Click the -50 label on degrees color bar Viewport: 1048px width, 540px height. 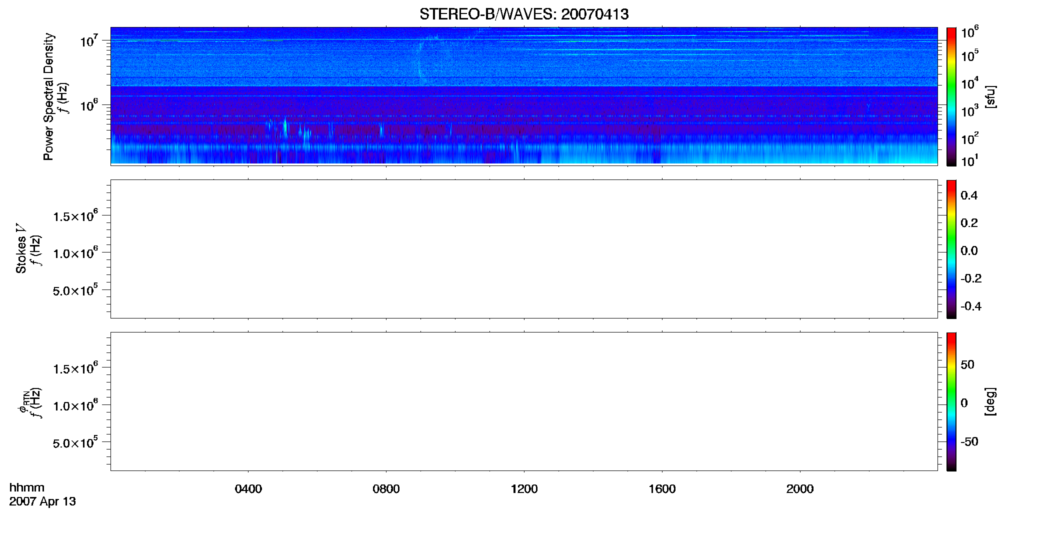pos(969,441)
